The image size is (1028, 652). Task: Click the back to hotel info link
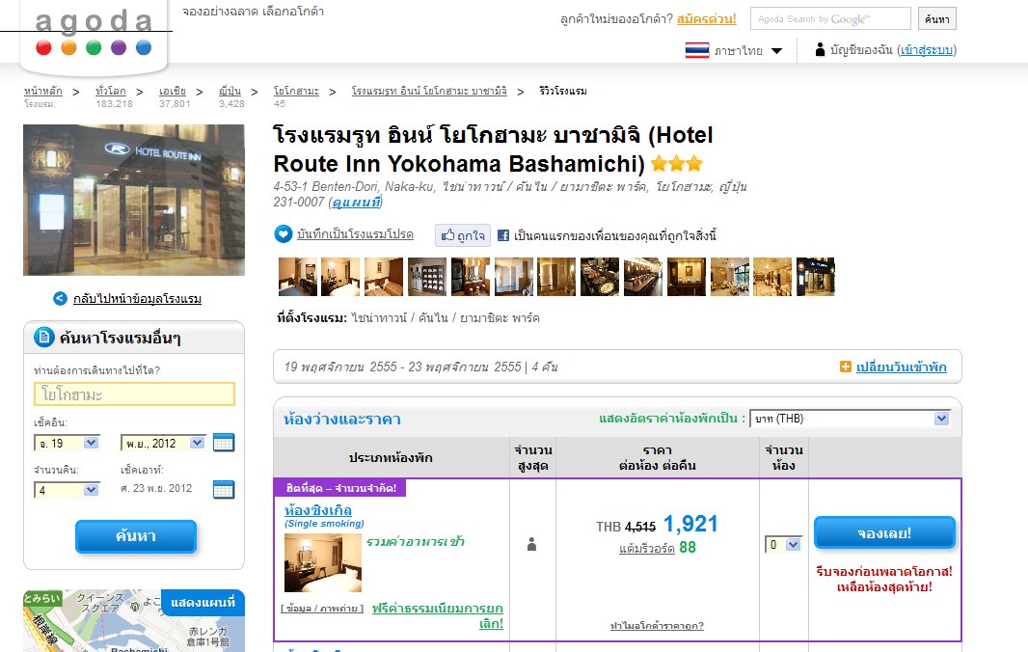coord(137,298)
